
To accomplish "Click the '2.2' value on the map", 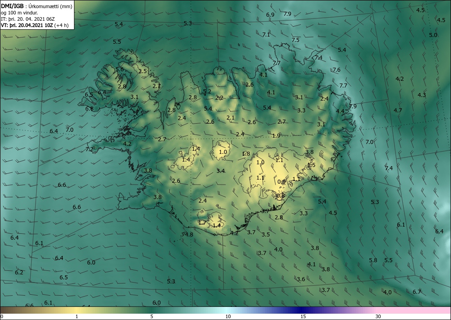I will pos(219,98).
